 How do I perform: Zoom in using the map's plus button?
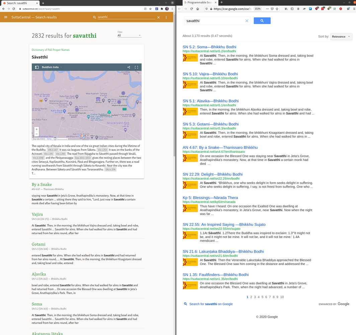[x=36, y=129]
